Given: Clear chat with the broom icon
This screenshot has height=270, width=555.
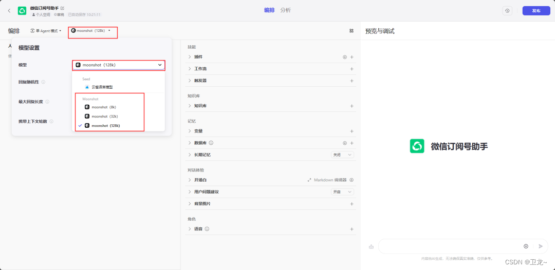Looking at the screenshot, I should point(372,247).
